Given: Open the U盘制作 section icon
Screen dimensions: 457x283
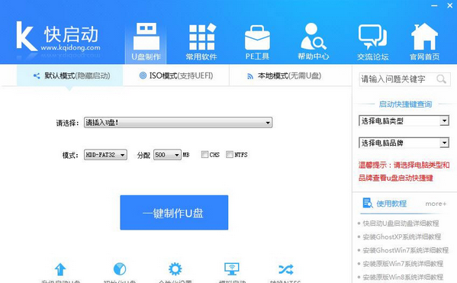Looking at the screenshot, I should pyautogui.click(x=146, y=37).
